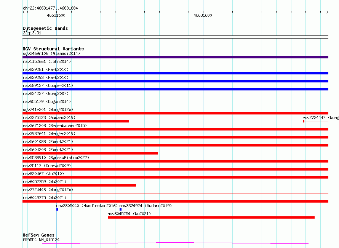Select the red bar under nsv5604208

click(x=90, y=153)
